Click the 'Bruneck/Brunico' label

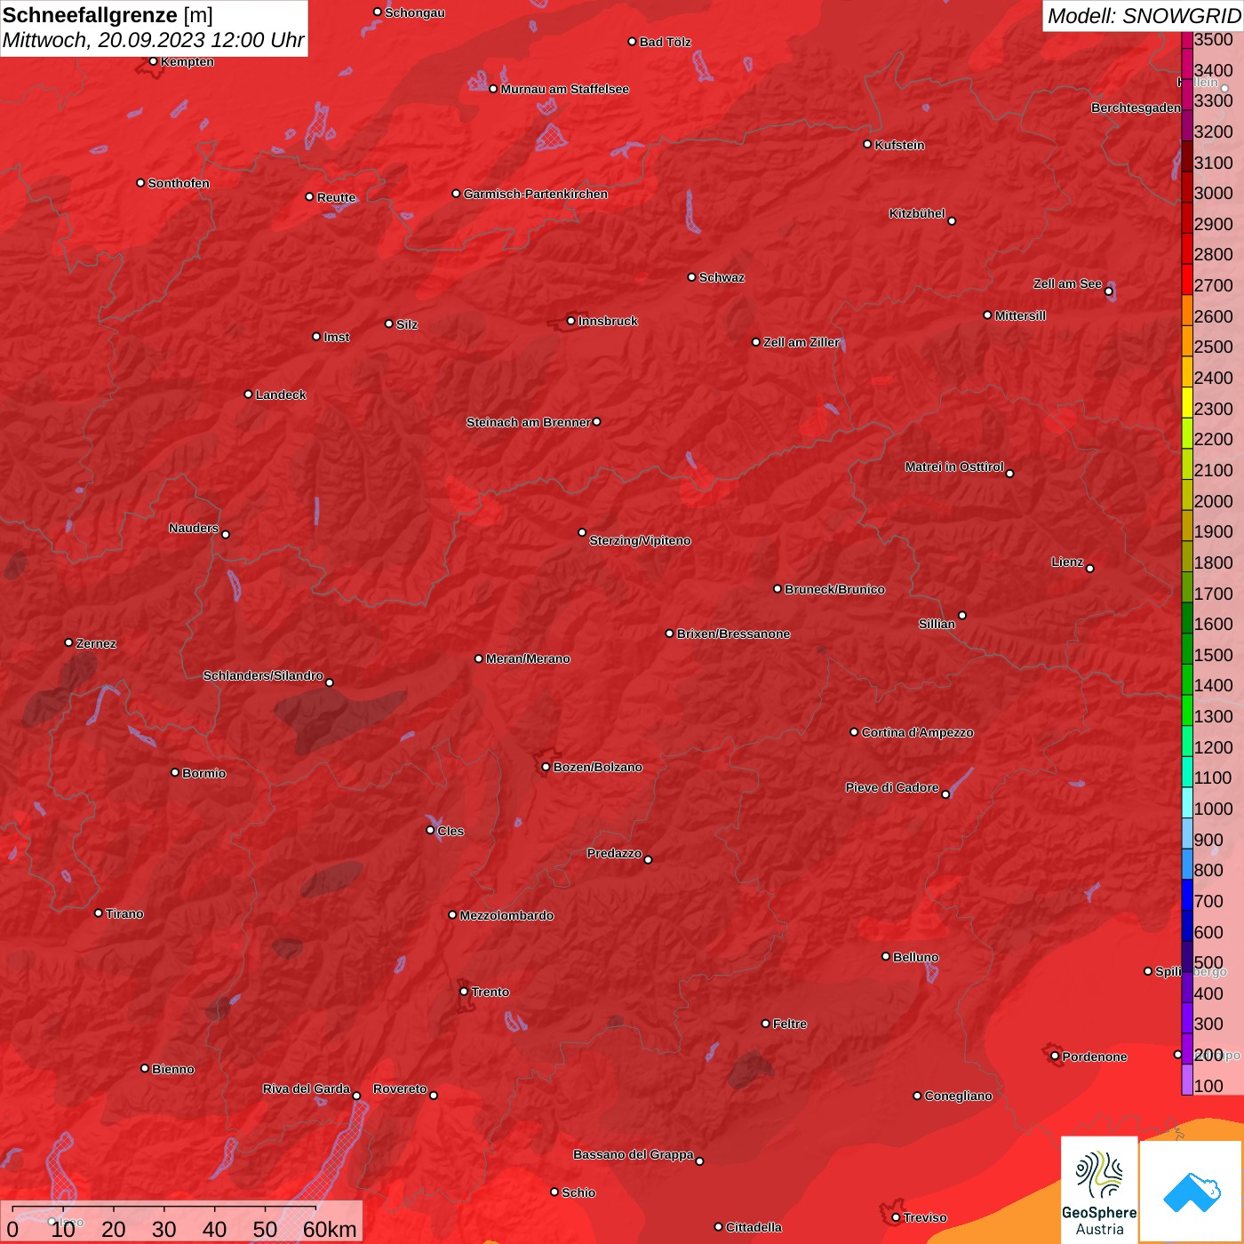834,589
